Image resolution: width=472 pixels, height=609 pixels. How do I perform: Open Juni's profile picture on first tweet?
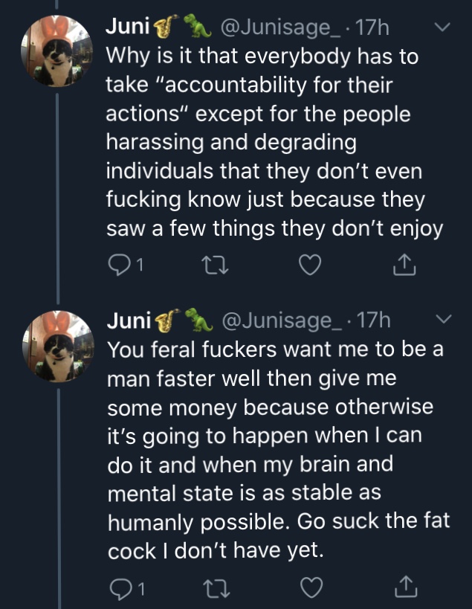pos(56,51)
